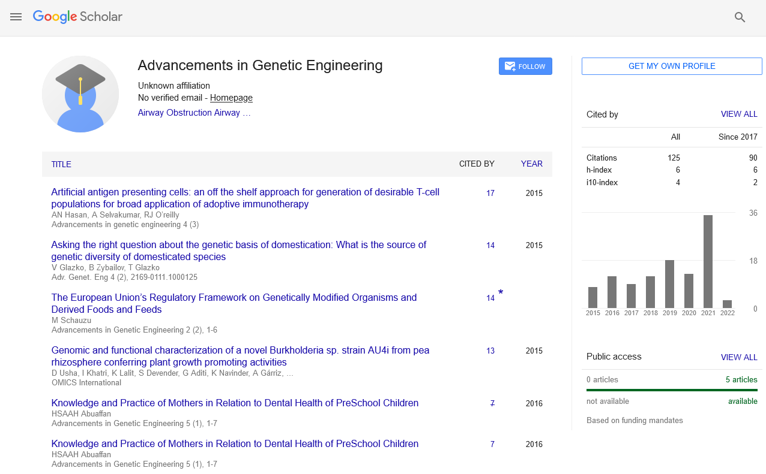Open the hamburger navigation menu
This screenshot has height=474, width=766.
coord(16,17)
